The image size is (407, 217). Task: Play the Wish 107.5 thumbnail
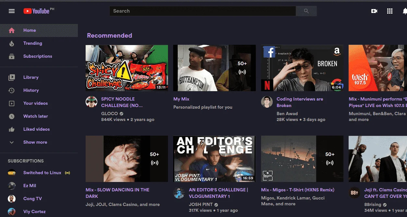tap(378, 68)
